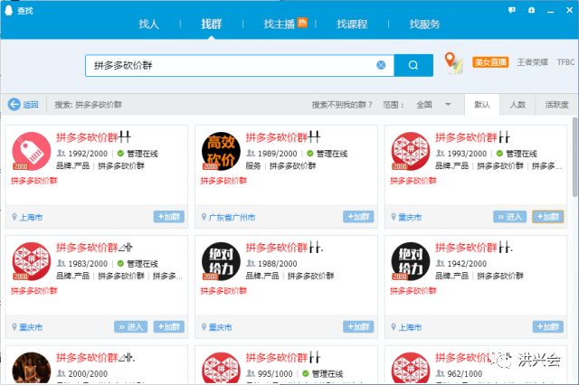579x385 pixels.
Task: Open the 高效砍价 group avatar
Action: point(221,151)
